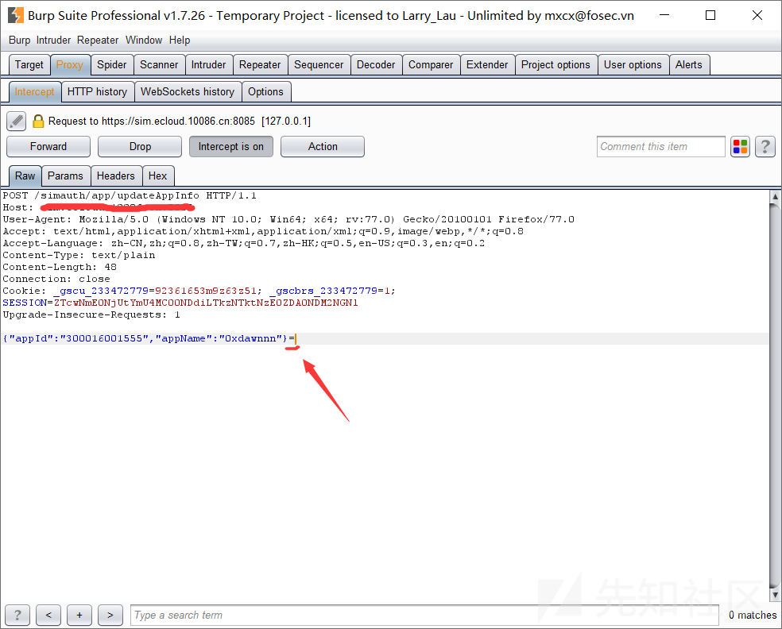Click the Accept-Language header line

point(243,243)
